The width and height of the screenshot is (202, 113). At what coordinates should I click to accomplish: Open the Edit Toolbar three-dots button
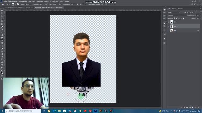coord(2,68)
